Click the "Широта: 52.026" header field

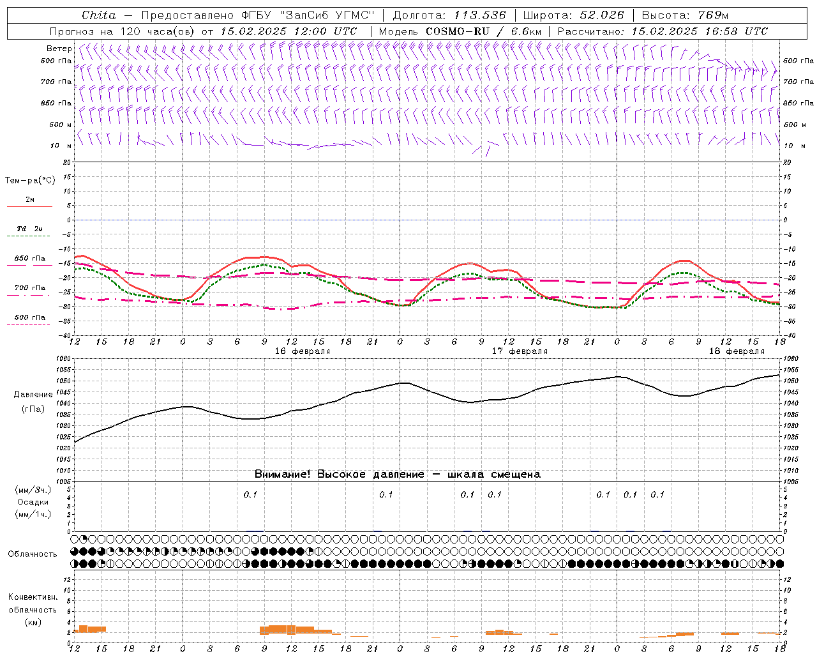573,15
